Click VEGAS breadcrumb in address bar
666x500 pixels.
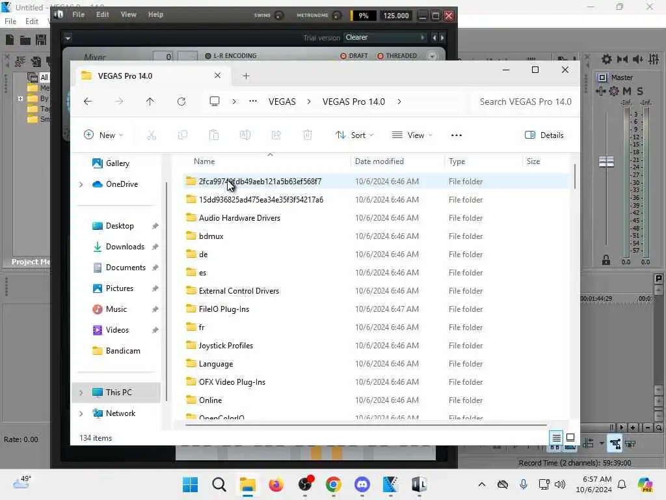click(x=282, y=102)
